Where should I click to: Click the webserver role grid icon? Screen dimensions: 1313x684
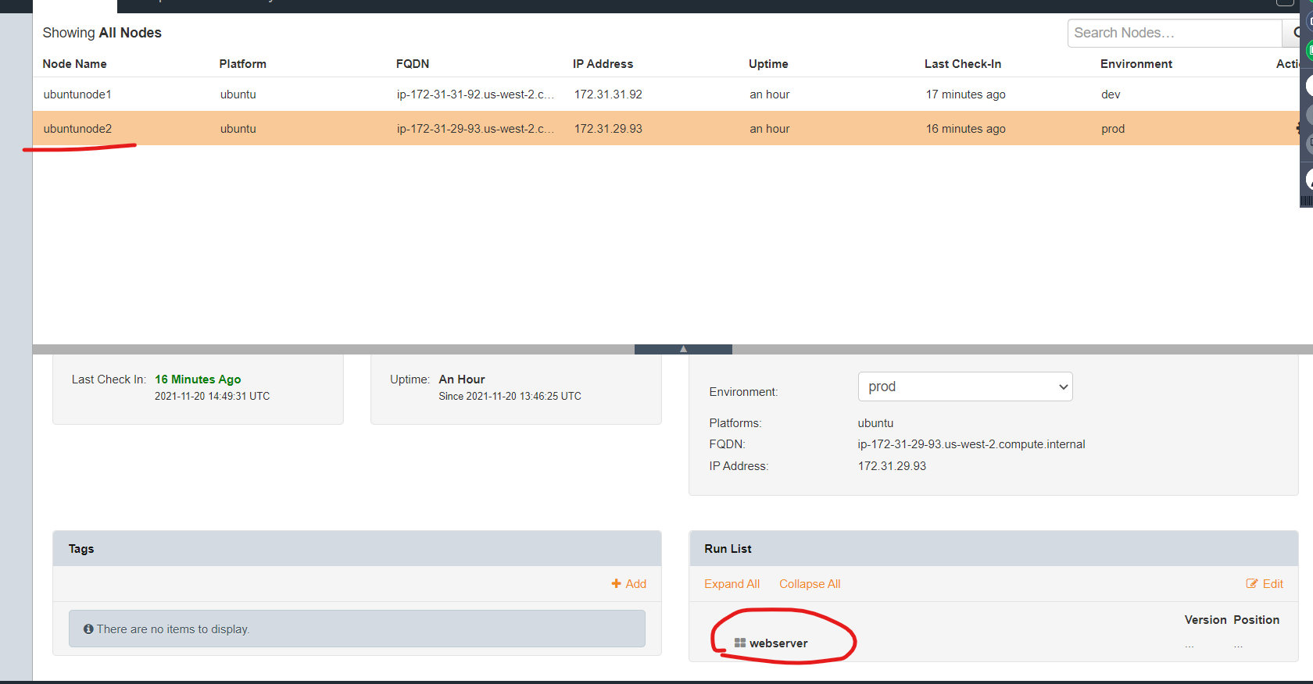(740, 643)
